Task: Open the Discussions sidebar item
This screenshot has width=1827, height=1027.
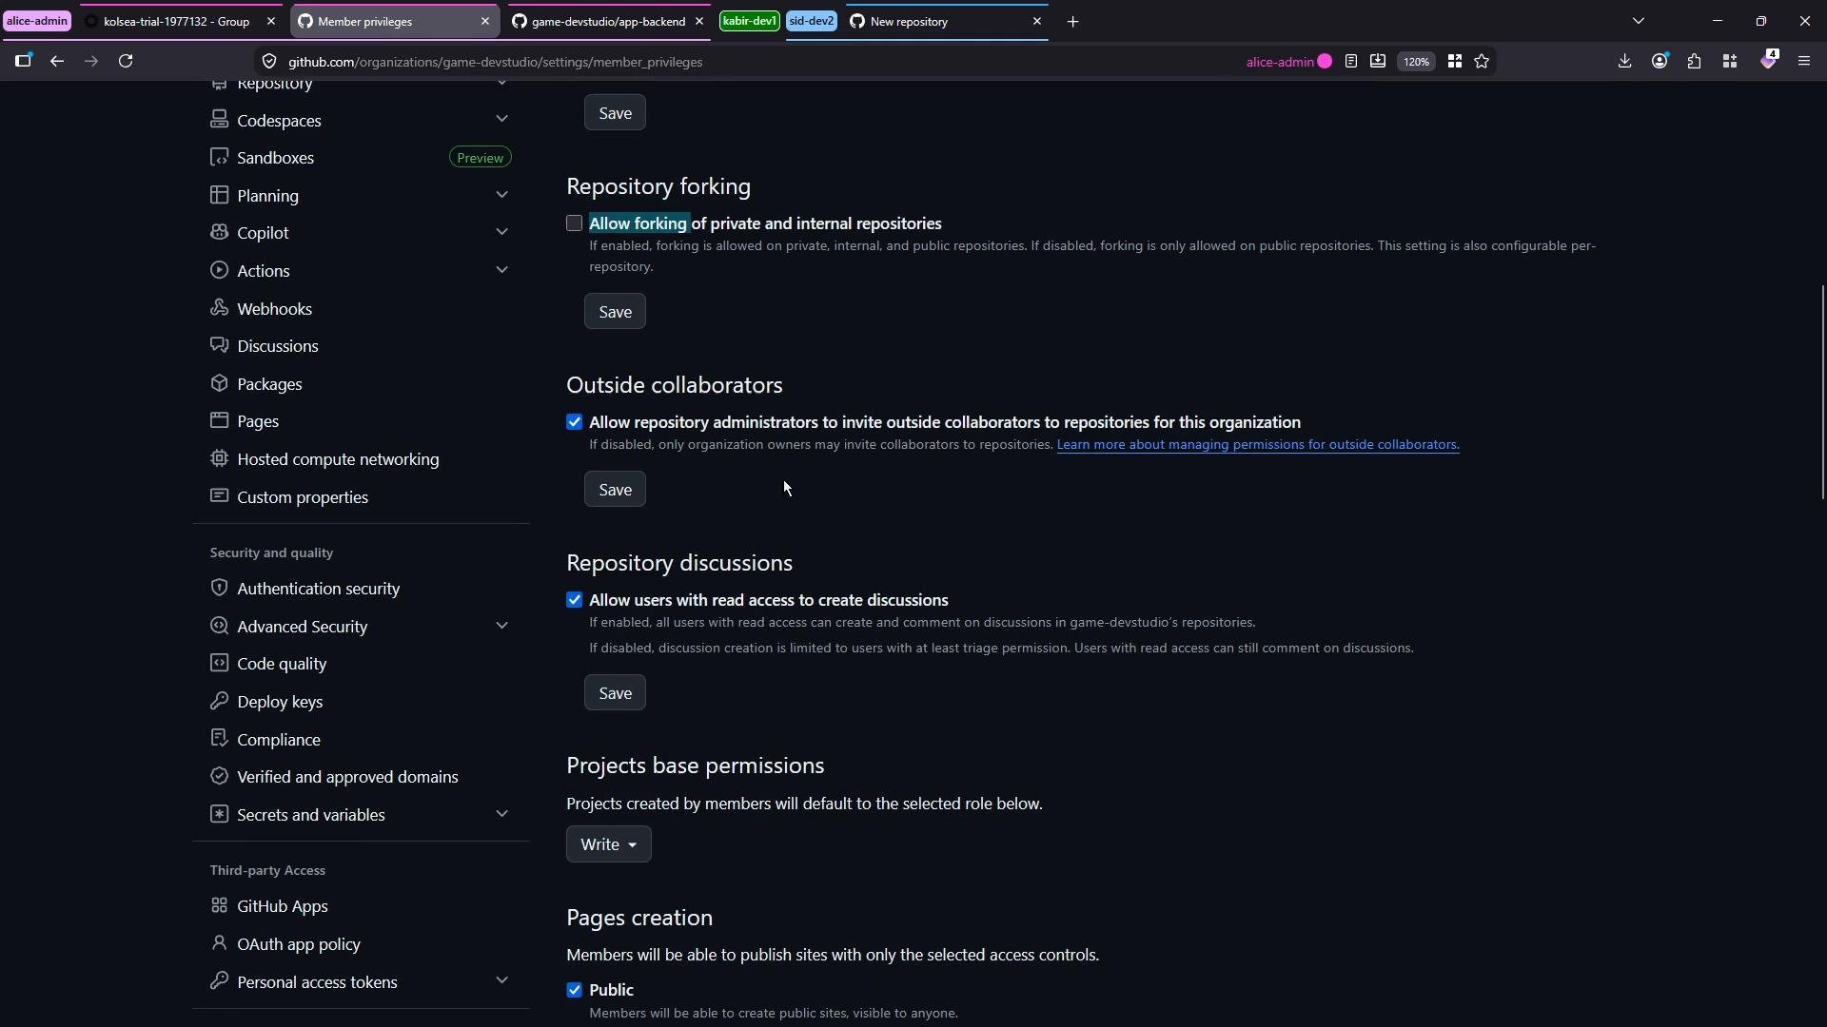Action: pos(277,346)
